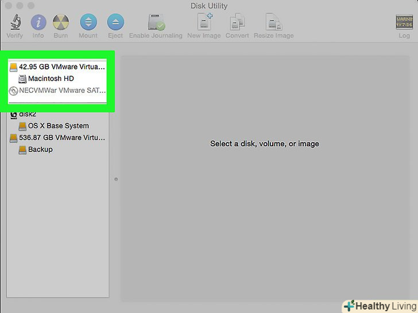
Task: Click the Verify microscope icon
Action: tap(16, 22)
